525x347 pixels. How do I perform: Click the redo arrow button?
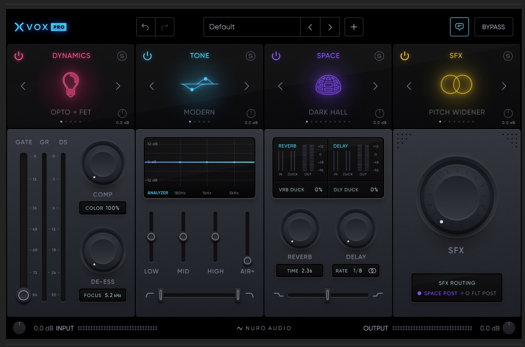tap(165, 27)
